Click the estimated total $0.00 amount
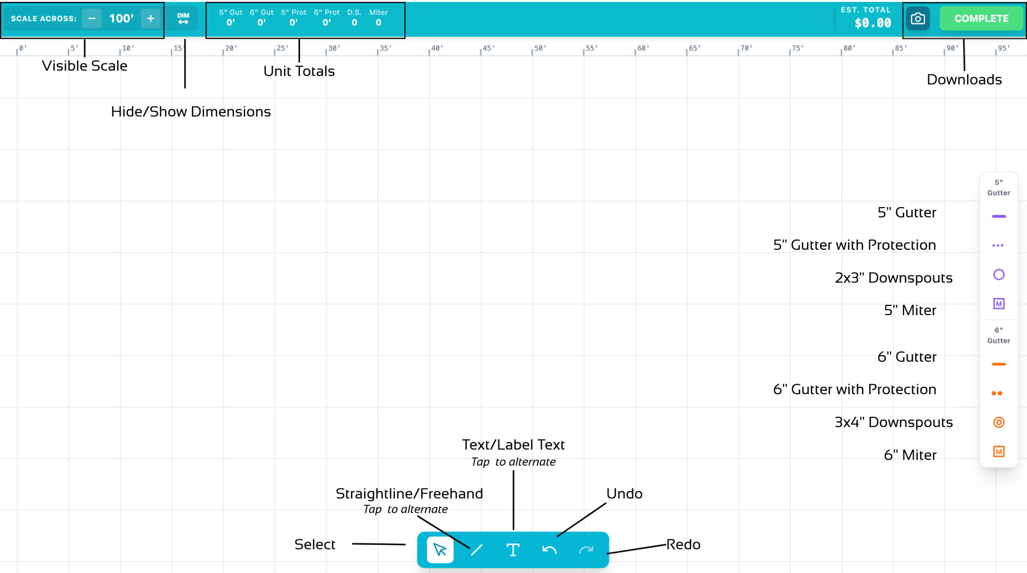Viewport: 1027px width, 573px height. (x=872, y=23)
